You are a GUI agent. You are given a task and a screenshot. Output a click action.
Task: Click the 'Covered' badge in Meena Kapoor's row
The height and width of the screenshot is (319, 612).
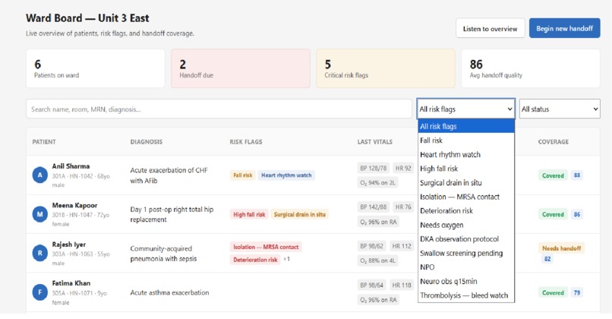[553, 214]
